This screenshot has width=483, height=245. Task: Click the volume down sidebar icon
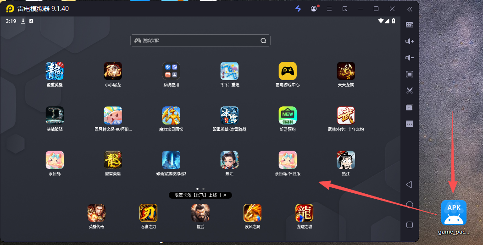(410, 58)
